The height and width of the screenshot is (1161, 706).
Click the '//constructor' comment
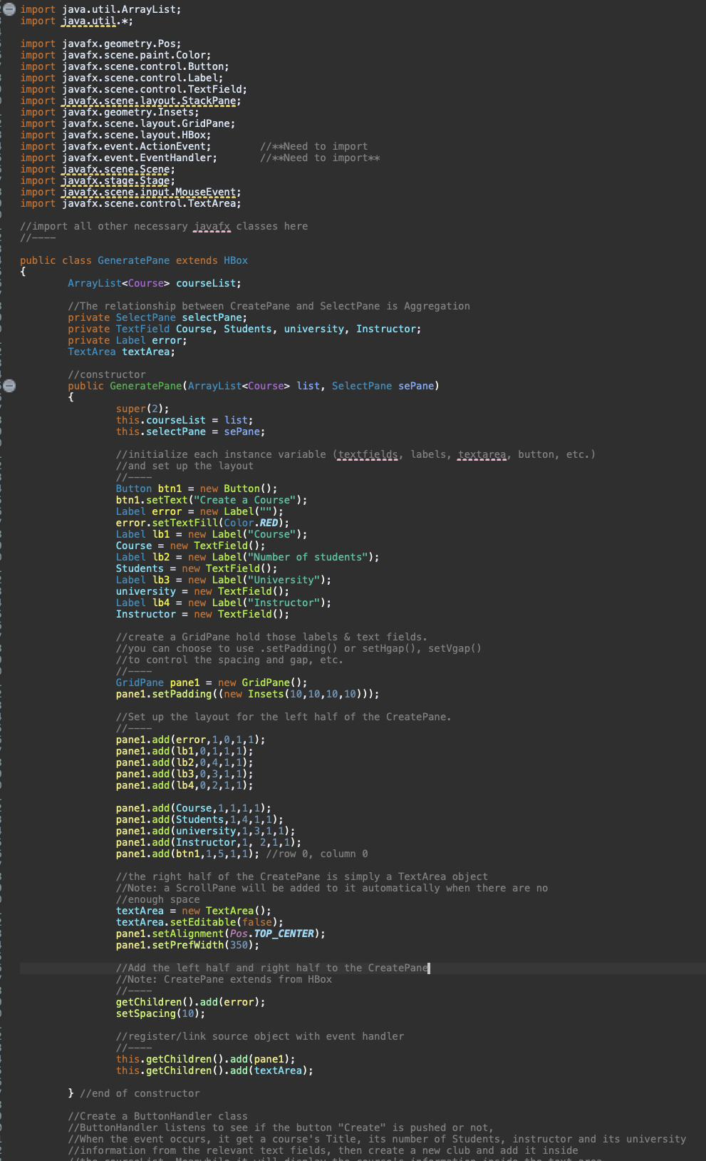[107, 374]
